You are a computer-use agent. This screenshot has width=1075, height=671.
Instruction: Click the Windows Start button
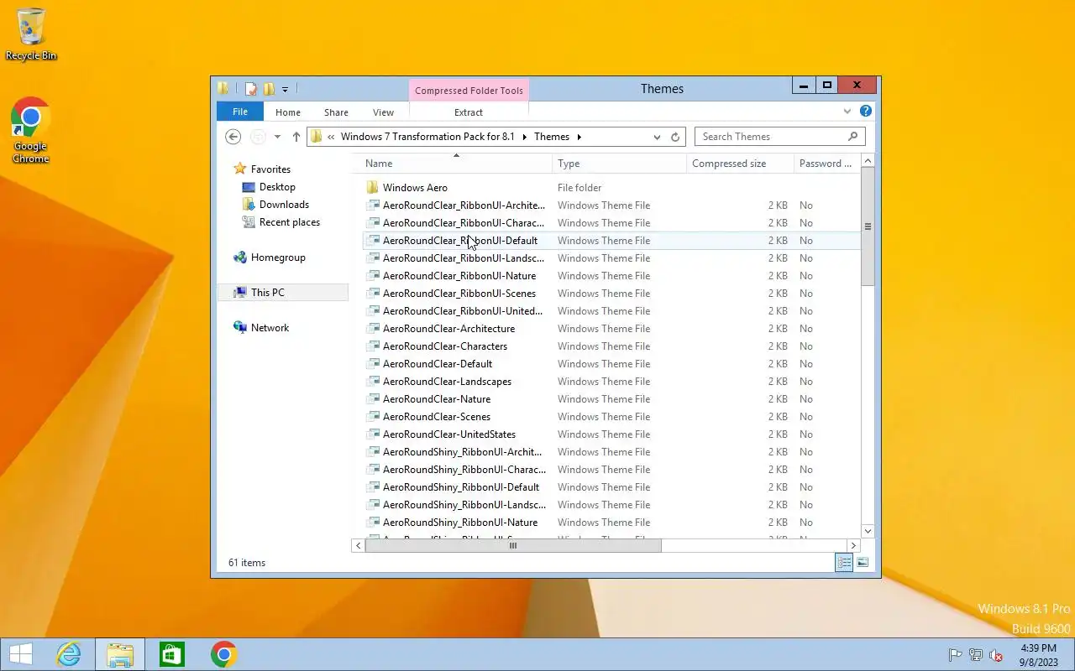point(21,654)
